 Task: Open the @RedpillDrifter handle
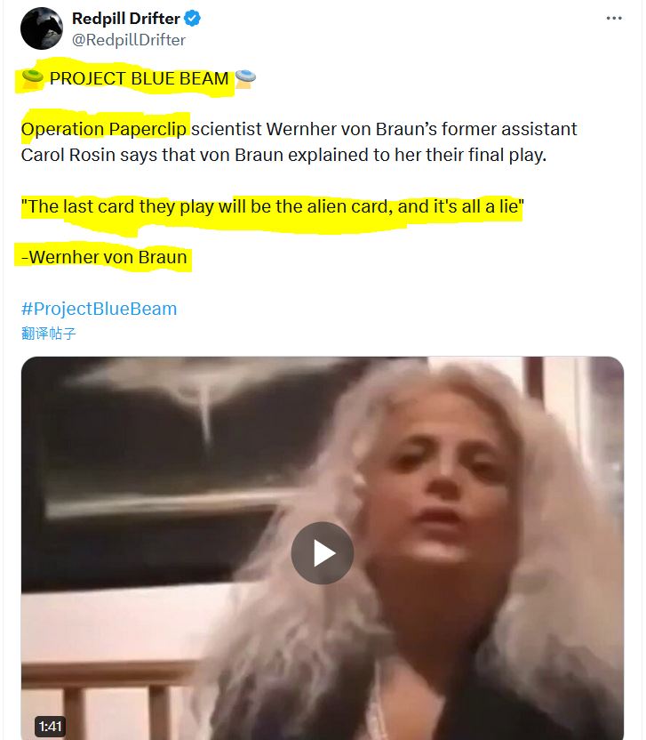click(129, 40)
